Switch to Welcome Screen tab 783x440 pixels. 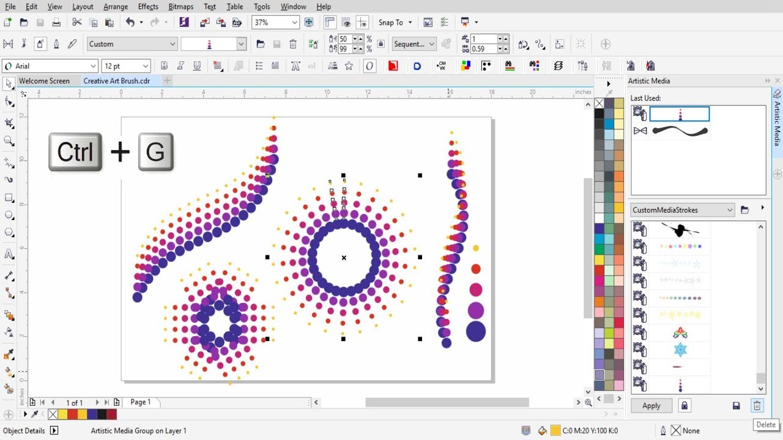tap(44, 81)
